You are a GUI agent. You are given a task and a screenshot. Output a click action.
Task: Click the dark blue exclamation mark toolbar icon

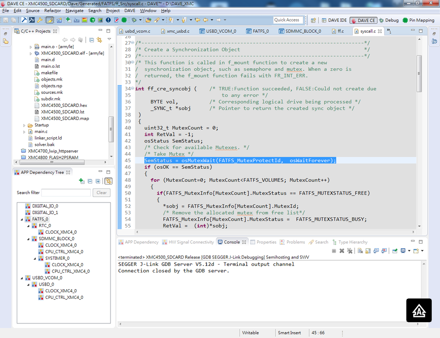pyautogui.click(x=108, y=20)
